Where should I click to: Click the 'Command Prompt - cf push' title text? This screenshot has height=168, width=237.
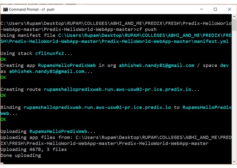pos(32,10)
